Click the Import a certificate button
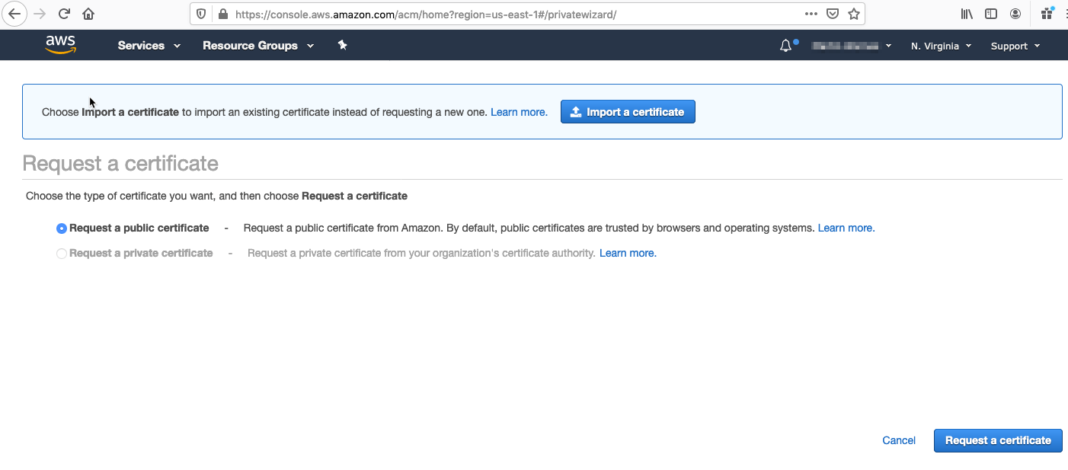The height and width of the screenshot is (470, 1068). click(628, 112)
